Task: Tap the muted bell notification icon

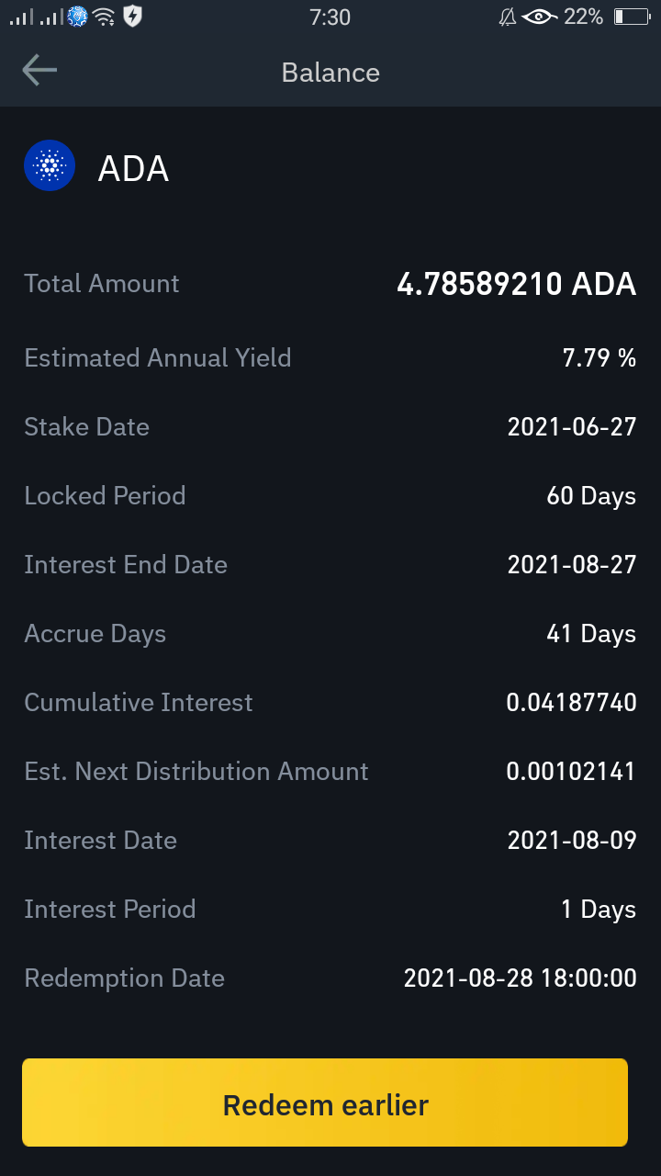Action: click(507, 17)
